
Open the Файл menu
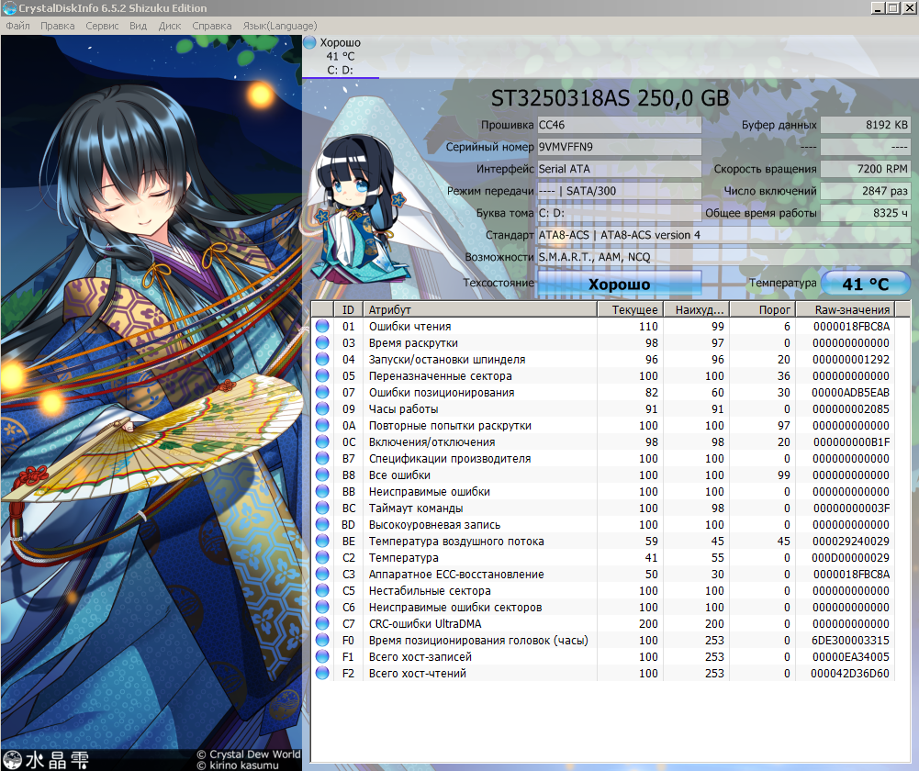tap(18, 26)
